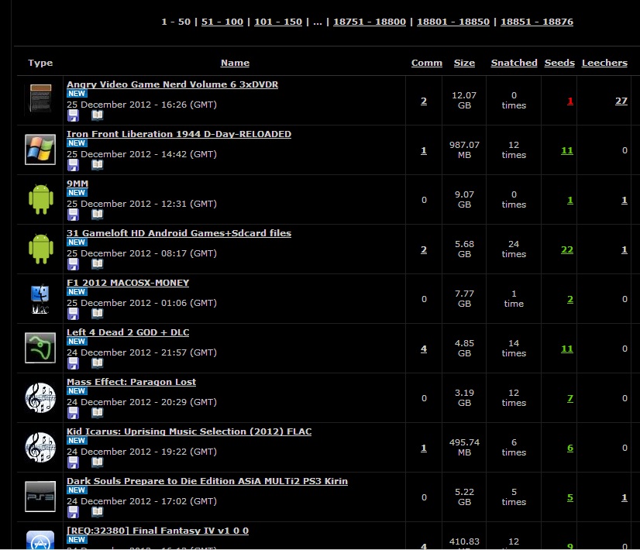Click the category icon for Left 4 Dead 2
The width and height of the screenshot is (640, 550).
(40, 348)
